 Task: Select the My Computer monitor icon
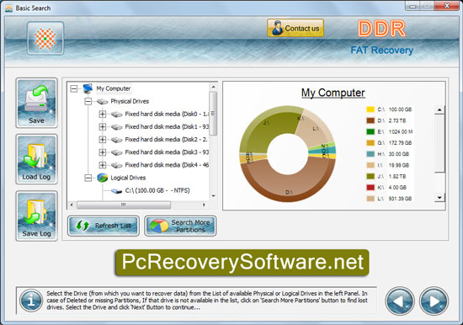click(x=88, y=88)
